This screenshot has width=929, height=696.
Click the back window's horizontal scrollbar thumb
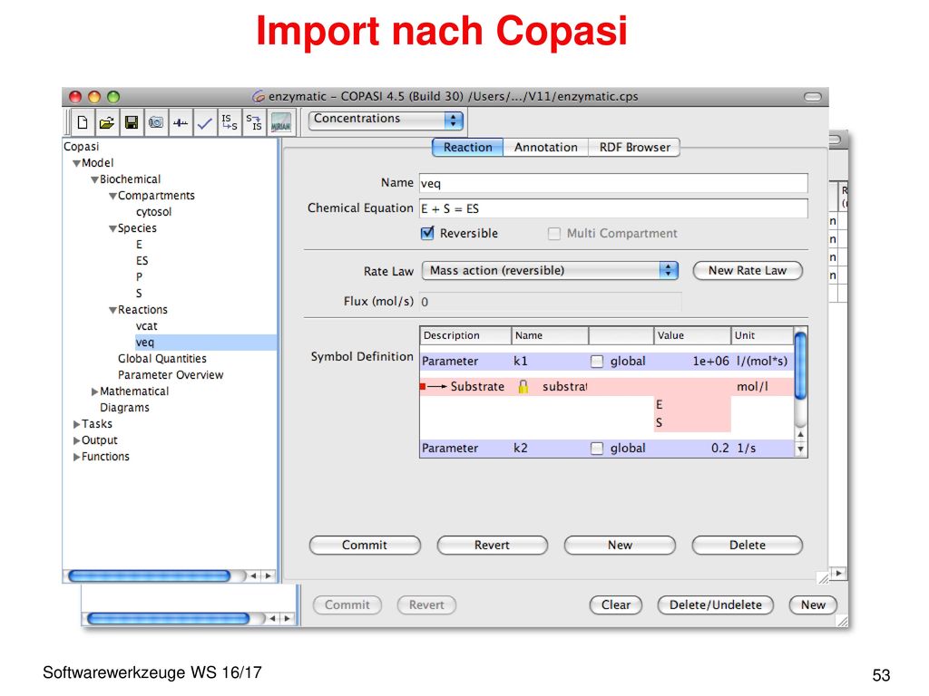coord(168,618)
